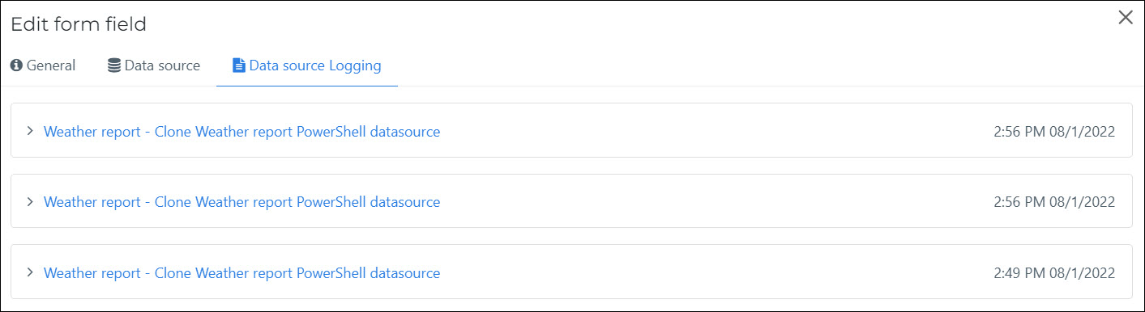Expand the middle Weather report log chevron
Screen dimensions: 1145x312
(30, 201)
